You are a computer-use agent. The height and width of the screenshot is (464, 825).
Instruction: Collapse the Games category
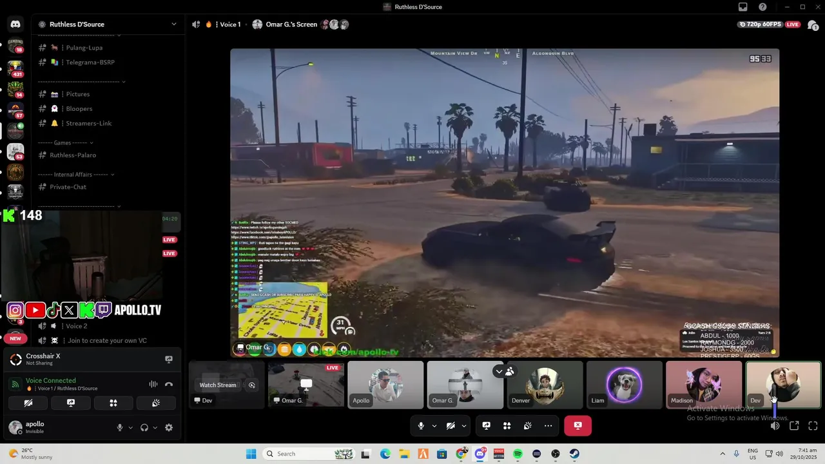tap(66, 142)
